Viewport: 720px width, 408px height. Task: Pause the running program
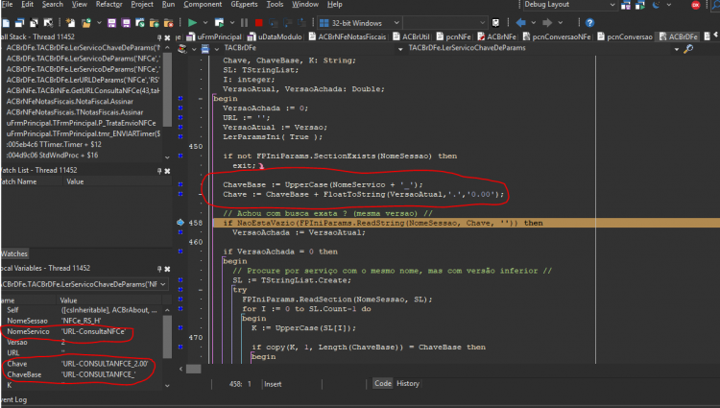pos(244,22)
